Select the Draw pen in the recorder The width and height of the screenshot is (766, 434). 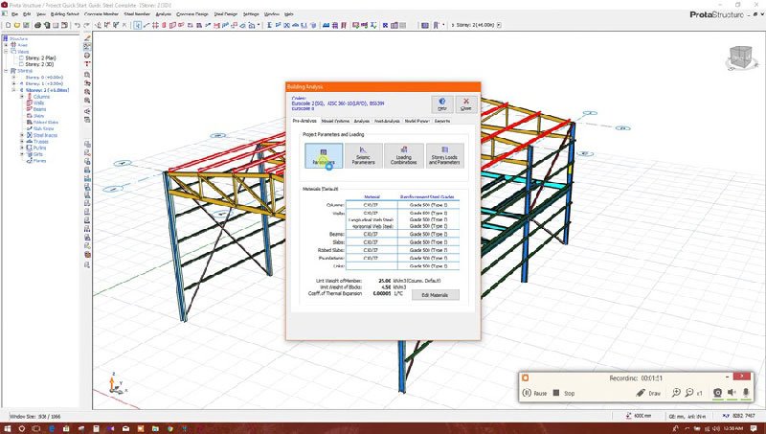point(639,393)
